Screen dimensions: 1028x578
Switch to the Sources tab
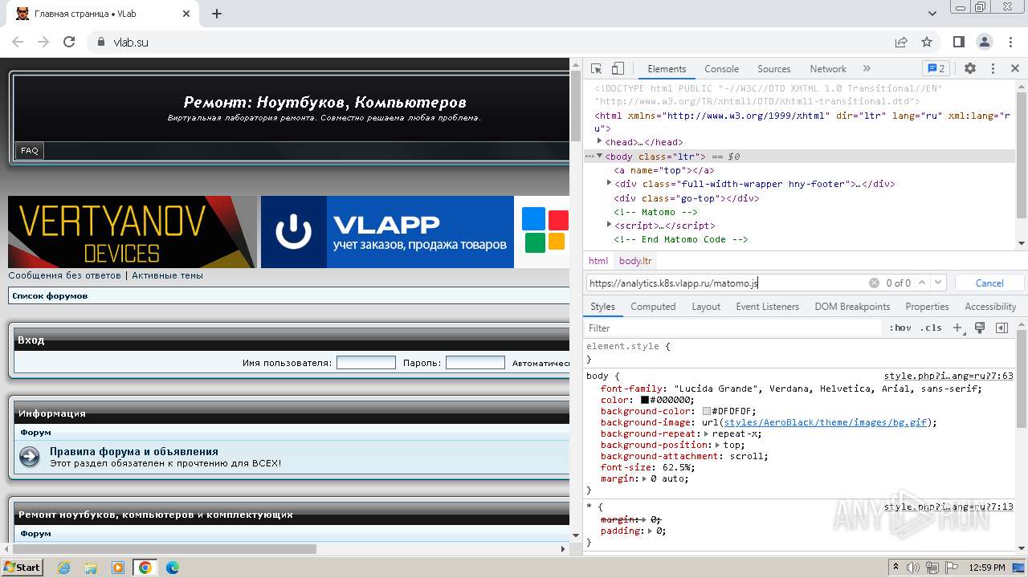tap(773, 69)
